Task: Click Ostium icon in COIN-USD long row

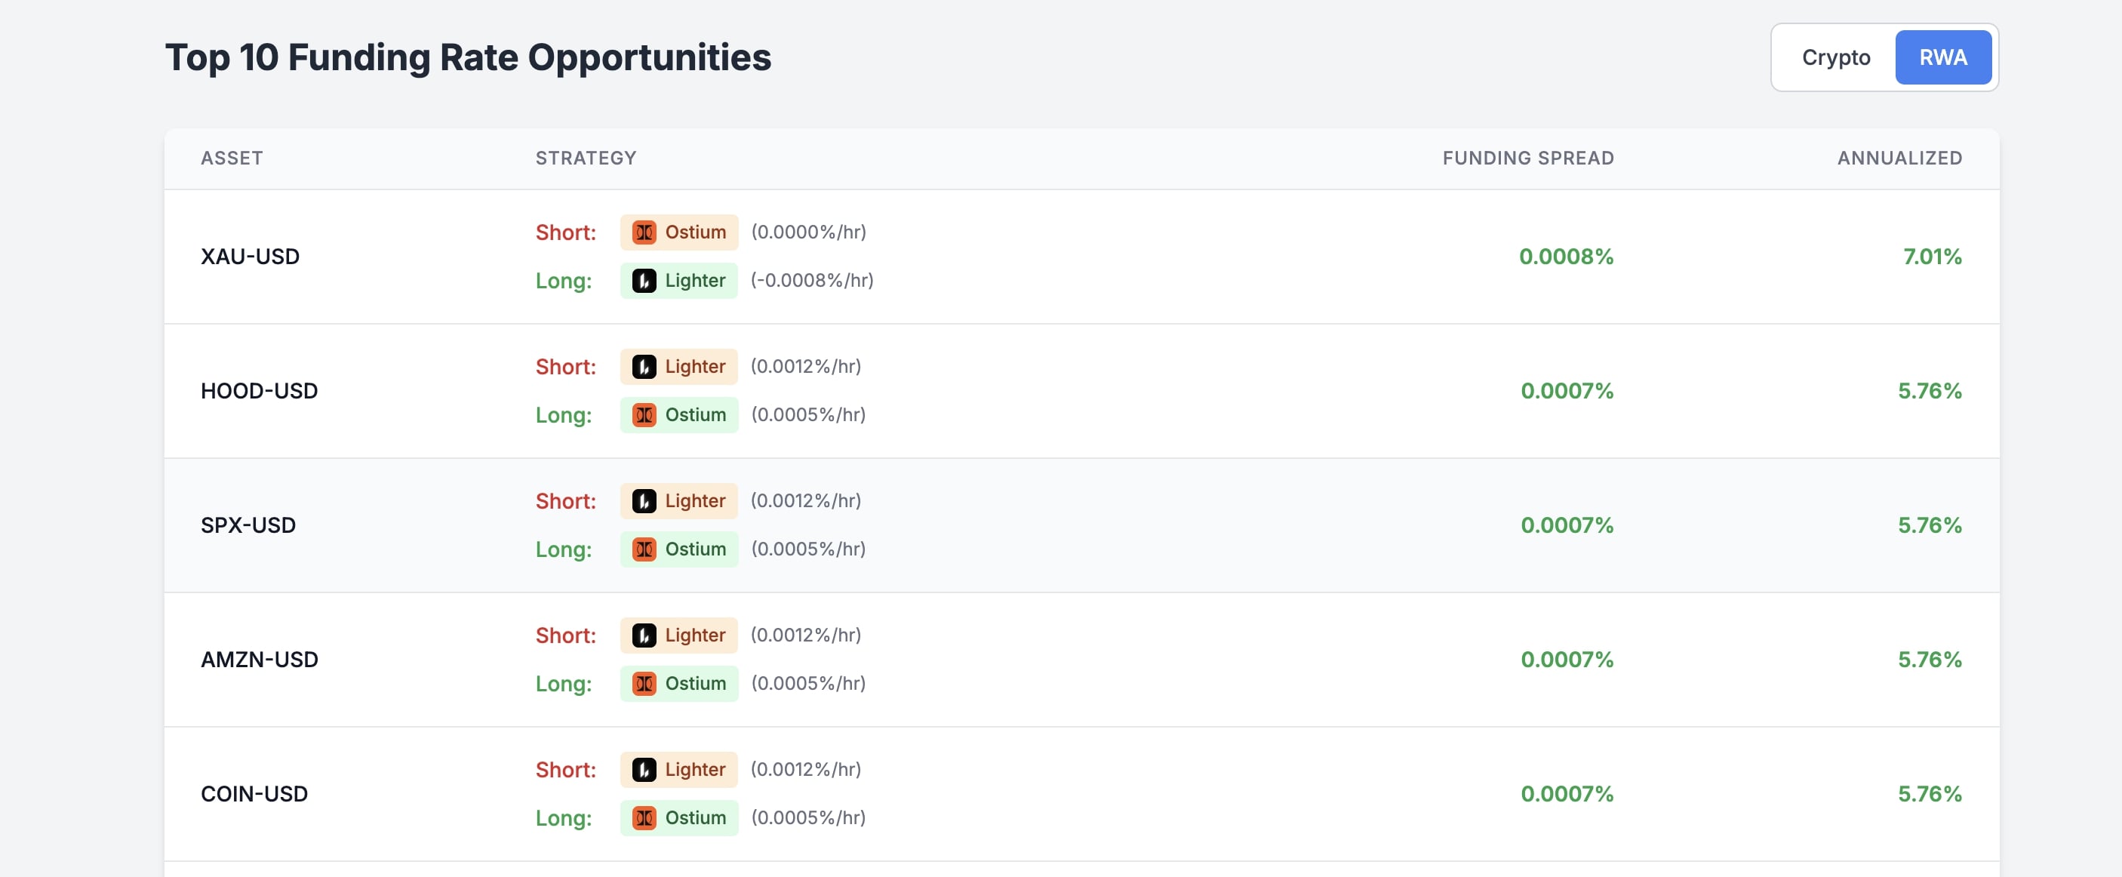Action: (644, 818)
